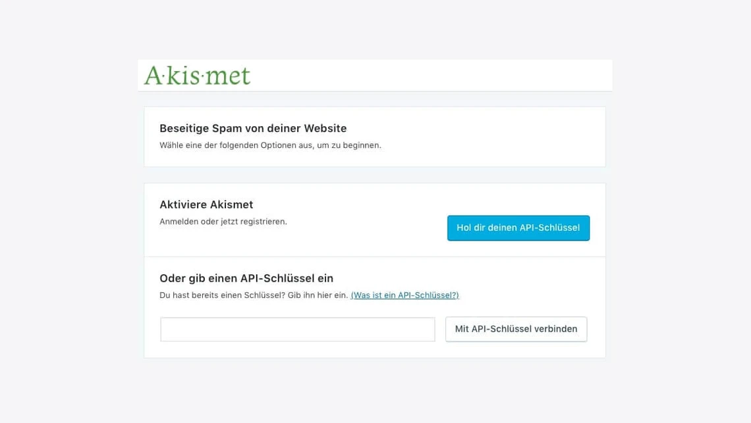The height and width of the screenshot is (423, 751).
Task: Click 'Oder gib einen API-Schlüssel ein' heading
Action: pos(246,278)
